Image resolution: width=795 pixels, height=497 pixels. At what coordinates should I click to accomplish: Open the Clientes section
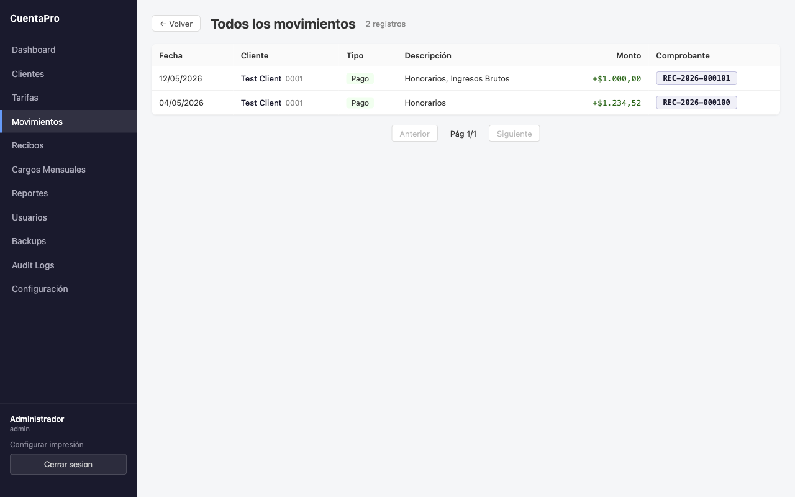68,74
